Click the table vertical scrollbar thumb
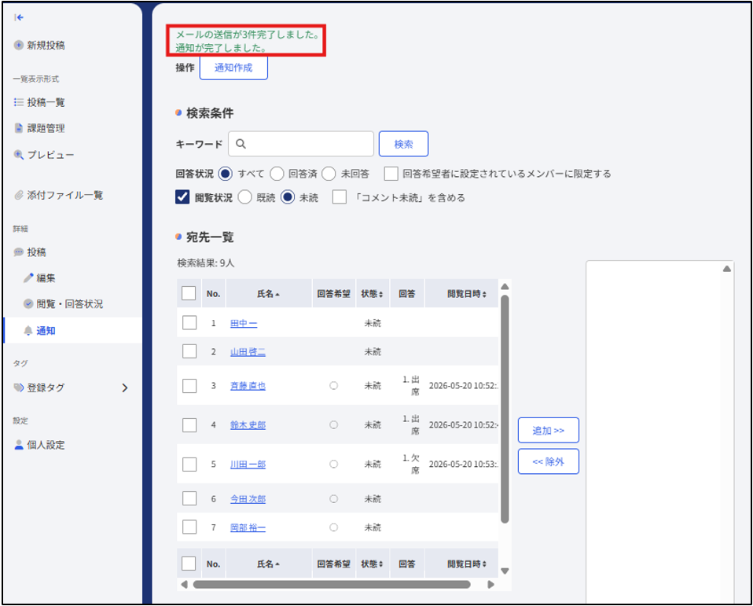Image resolution: width=753 pixels, height=606 pixels. (x=505, y=409)
